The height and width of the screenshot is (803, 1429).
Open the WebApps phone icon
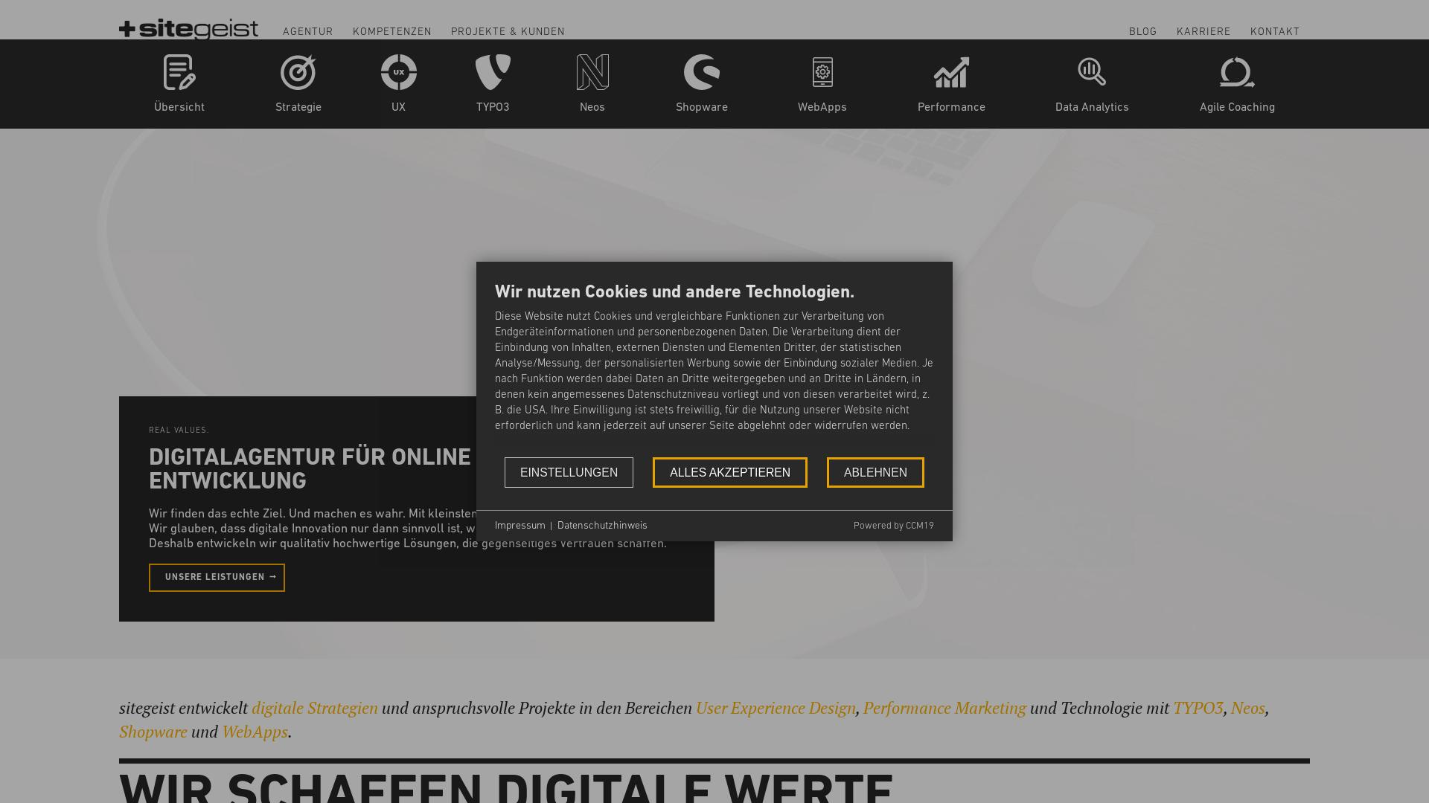coord(822,73)
